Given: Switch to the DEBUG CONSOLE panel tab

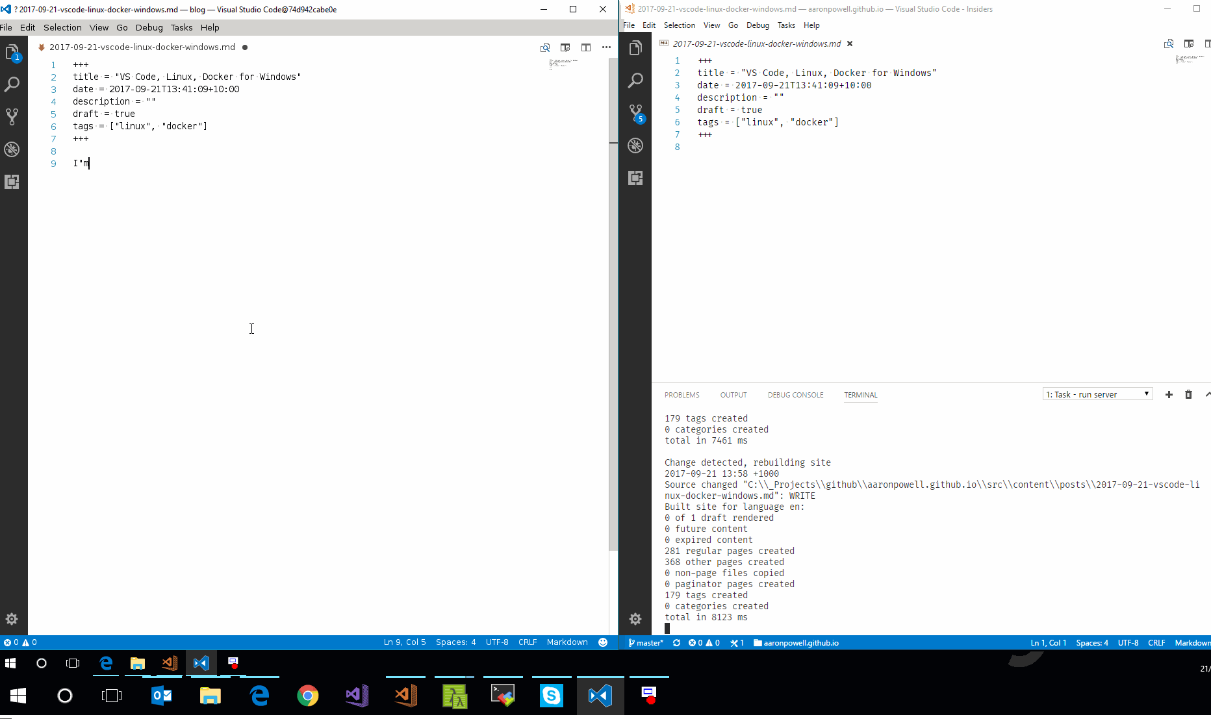Looking at the screenshot, I should (795, 395).
